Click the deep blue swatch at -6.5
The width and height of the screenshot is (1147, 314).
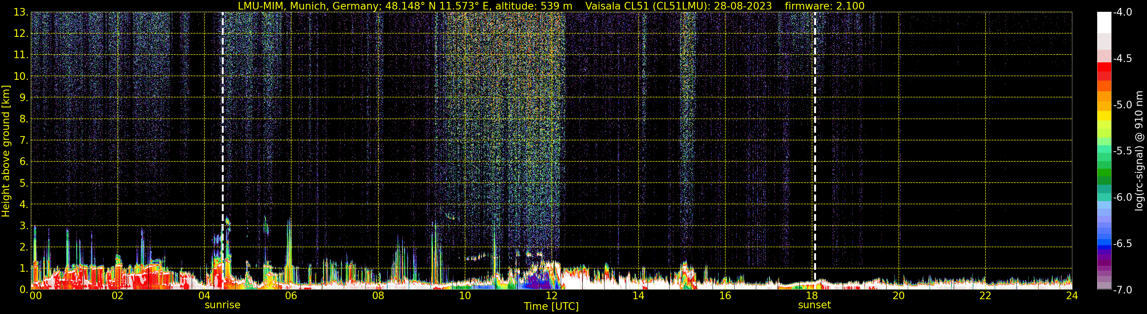1104,243
